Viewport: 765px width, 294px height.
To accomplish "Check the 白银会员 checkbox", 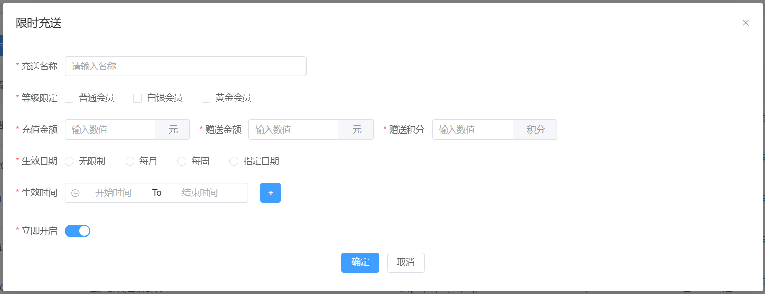I will pos(137,98).
